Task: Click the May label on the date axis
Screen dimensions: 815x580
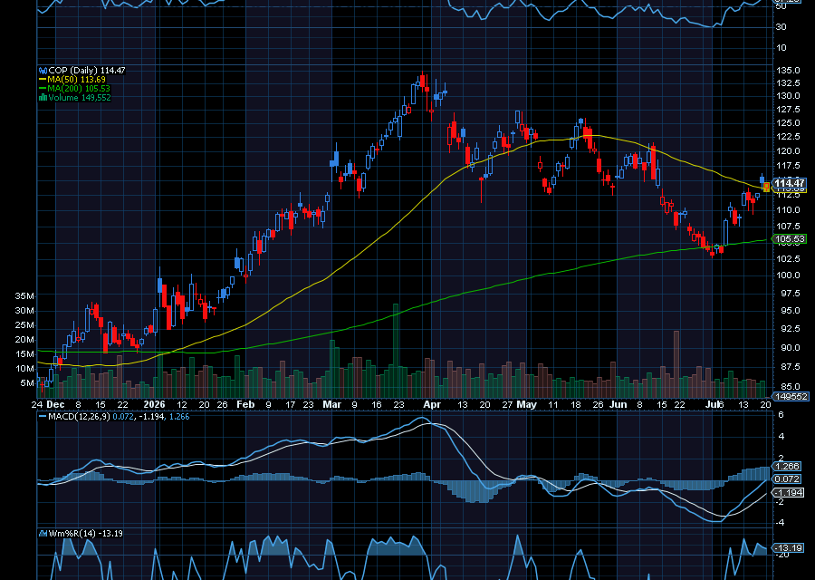Action: [x=526, y=404]
